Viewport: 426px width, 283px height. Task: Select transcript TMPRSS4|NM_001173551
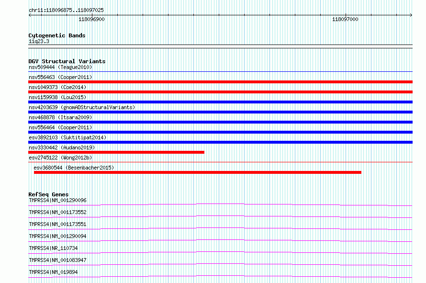click(57, 224)
